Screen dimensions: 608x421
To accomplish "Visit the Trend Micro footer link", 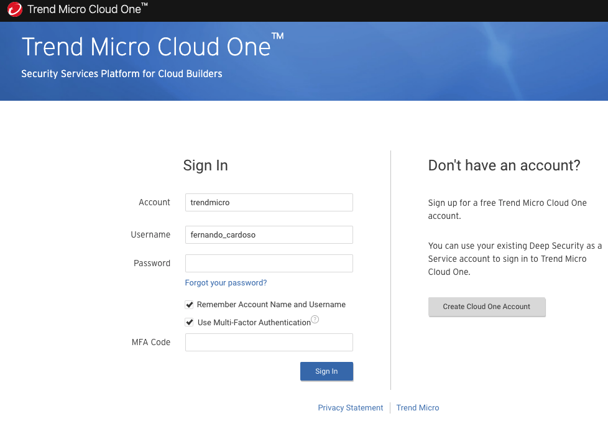I will point(418,408).
